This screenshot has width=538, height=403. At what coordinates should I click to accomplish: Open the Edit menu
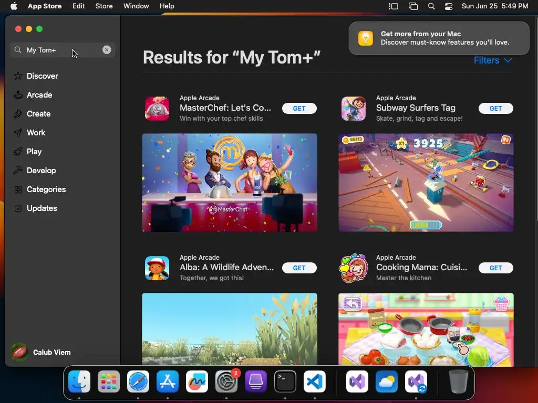(x=79, y=6)
